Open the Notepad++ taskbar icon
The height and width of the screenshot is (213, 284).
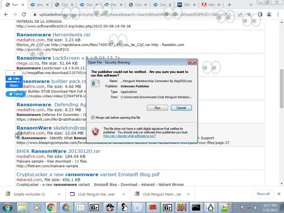225,207
